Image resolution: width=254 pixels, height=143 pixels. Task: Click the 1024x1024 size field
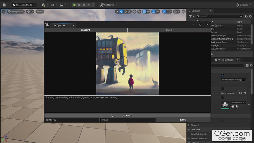click(72, 120)
